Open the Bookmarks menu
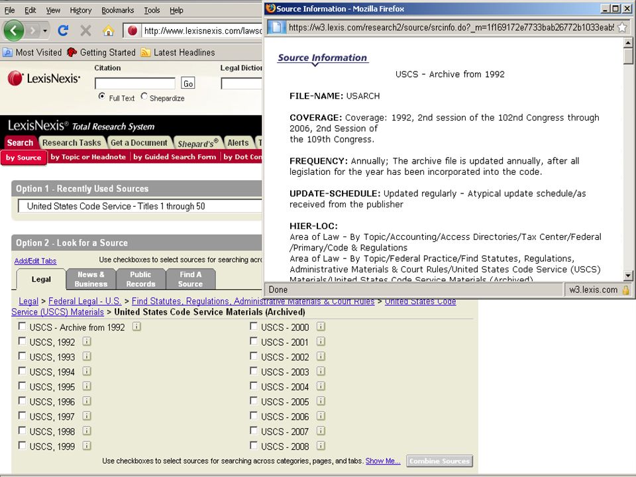Image resolution: width=636 pixels, height=477 pixels. point(118,10)
